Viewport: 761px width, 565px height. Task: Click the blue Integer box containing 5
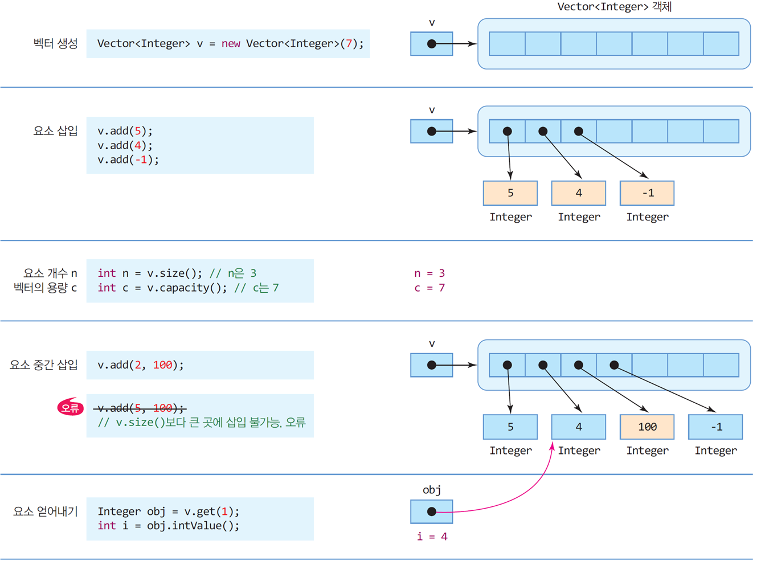pyautogui.click(x=510, y=427)
